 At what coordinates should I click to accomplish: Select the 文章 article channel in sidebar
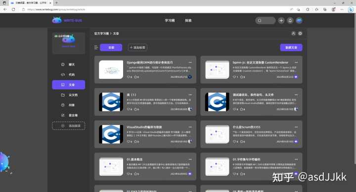69,85
